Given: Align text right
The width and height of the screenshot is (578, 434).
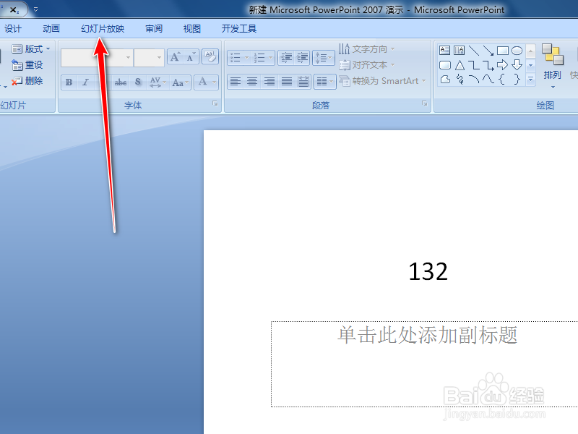Looking at the screenshot, I should (269, 81).
